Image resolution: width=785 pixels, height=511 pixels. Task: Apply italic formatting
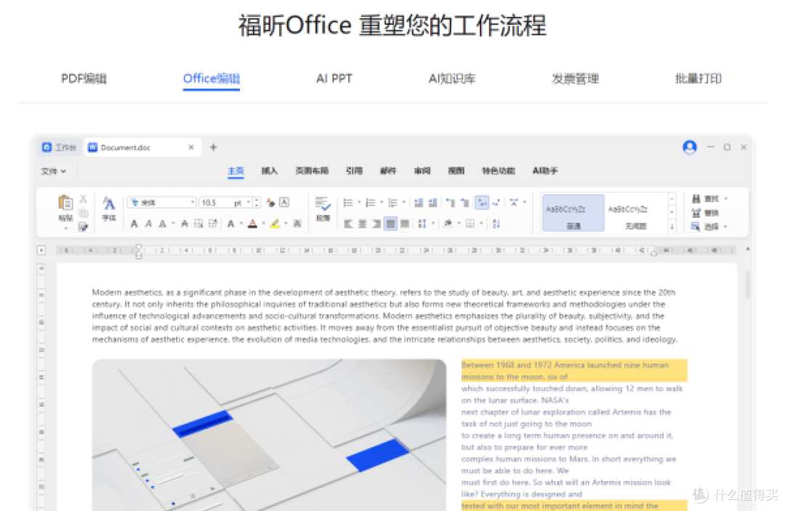pyautogui.click(x=148, y=224)
